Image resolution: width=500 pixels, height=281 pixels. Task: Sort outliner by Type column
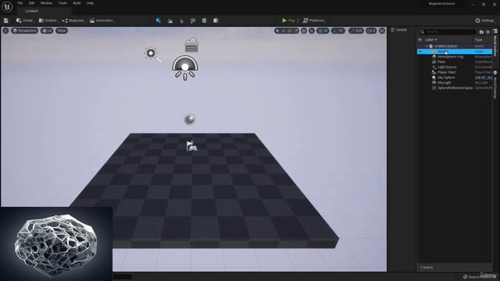coord(478,40)
